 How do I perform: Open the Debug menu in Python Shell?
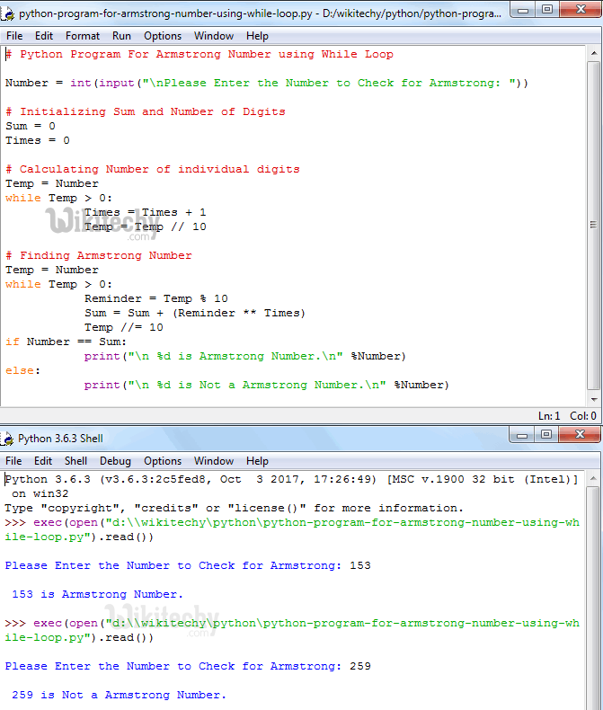[115, 461]
